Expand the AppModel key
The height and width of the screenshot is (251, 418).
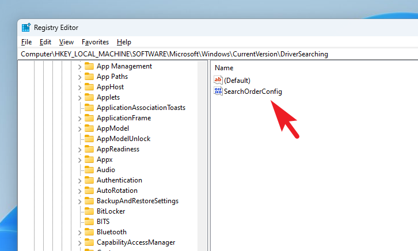pyautogui.click(x=79, y=129)
